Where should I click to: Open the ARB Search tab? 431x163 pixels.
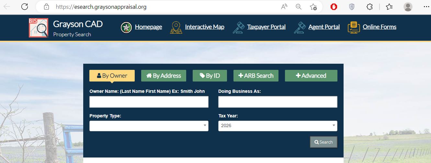(x=256, y=76)
